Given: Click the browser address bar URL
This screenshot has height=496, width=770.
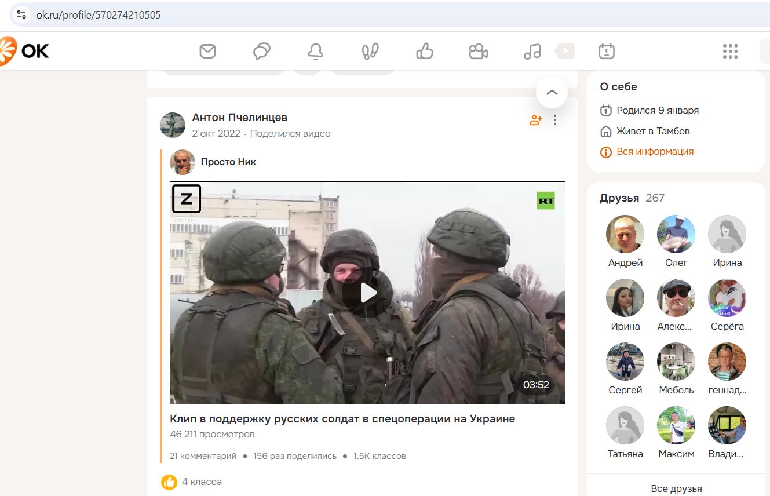Looking at the screenshot, I should click(x=98, y=14).
